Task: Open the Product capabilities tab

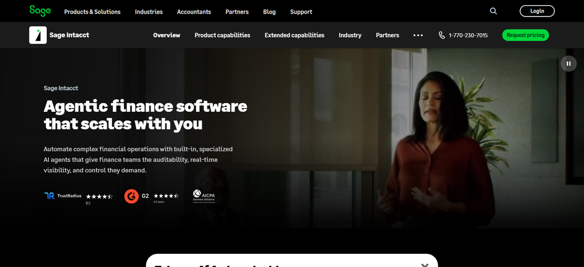Action: click(x=222, y=35)
